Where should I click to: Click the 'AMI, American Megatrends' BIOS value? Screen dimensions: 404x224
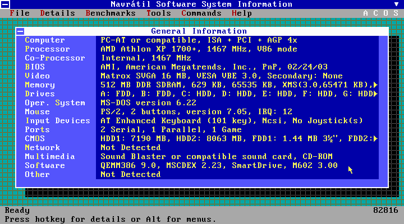pyautogui.click(x=214, y=67)
